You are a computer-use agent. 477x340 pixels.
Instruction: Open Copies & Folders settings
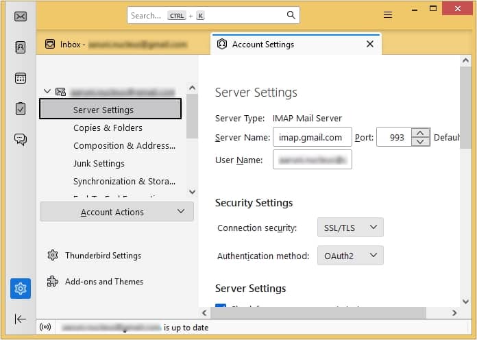[108, 127]
